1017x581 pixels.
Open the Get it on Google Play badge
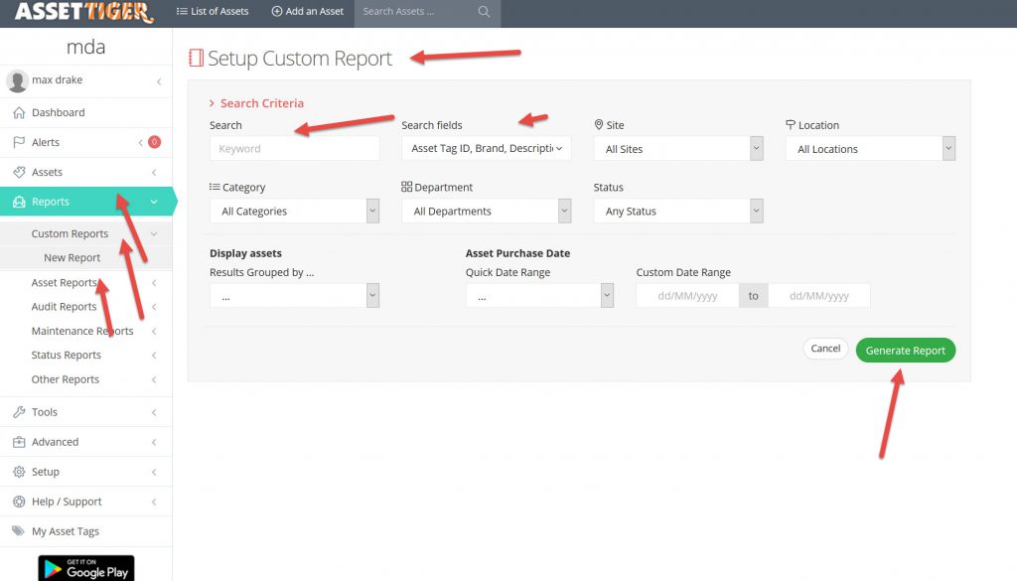click(86, 568)
